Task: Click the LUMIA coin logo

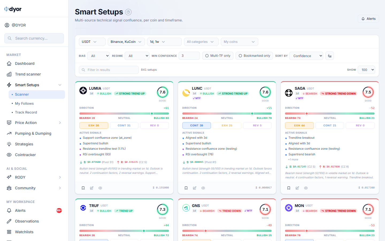Action: [x=83, y=91]
